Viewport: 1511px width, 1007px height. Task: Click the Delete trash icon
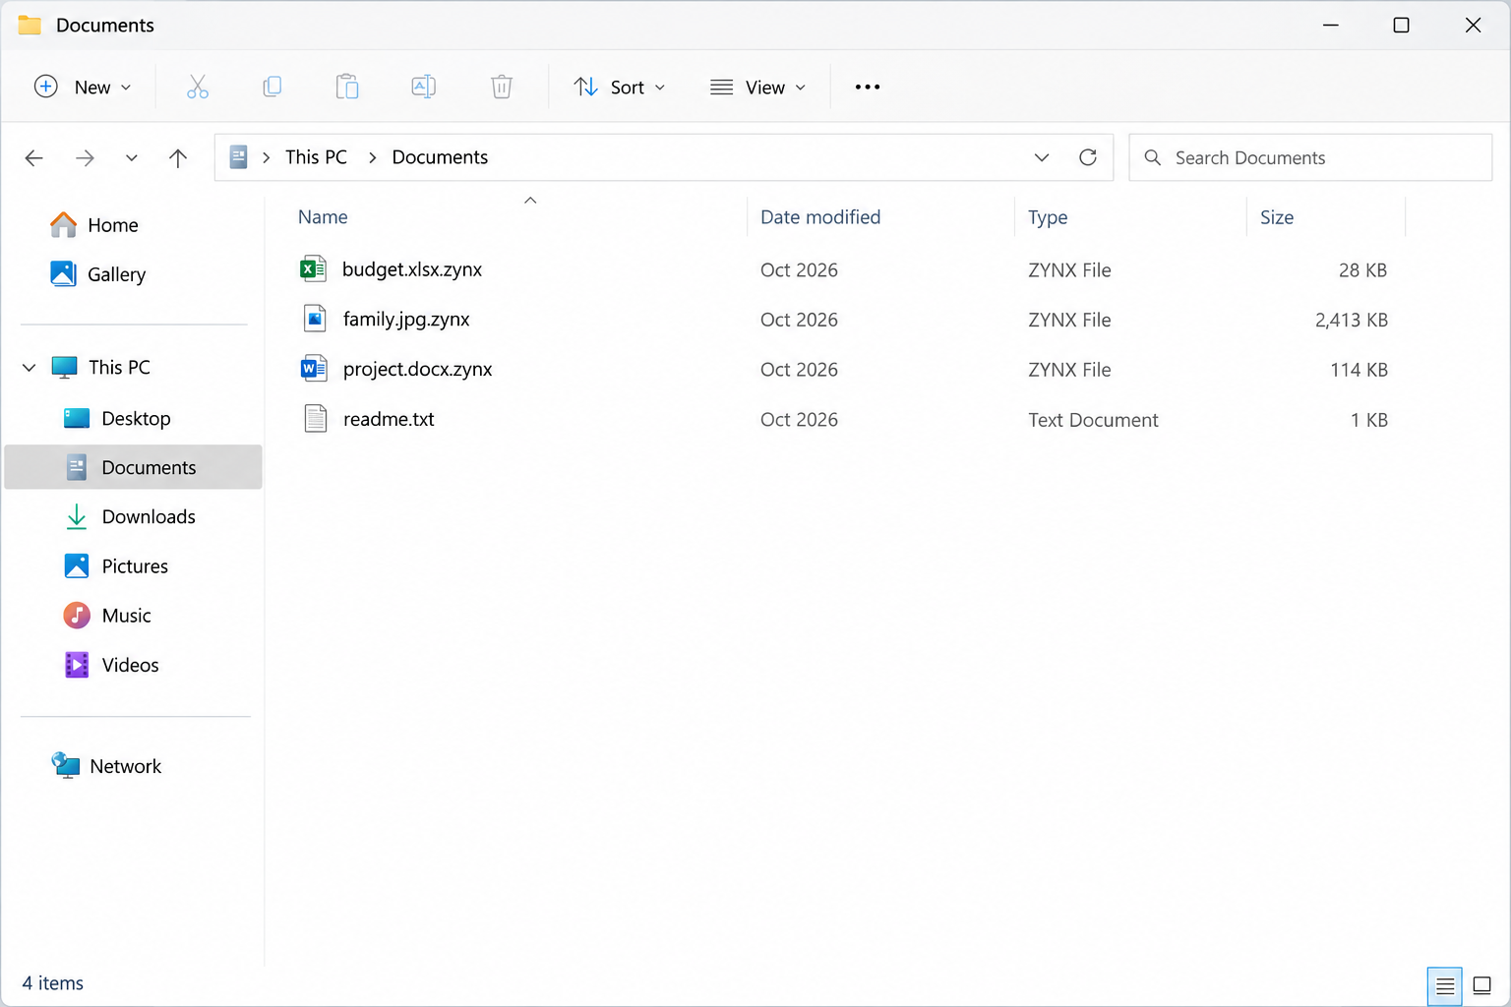[502, 87]
